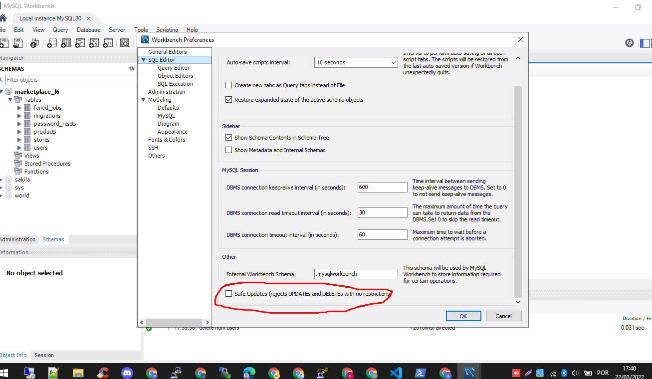
Task: Open CCleaner from the taskbar
Action: pyautogui.click(x=103, y=373)
